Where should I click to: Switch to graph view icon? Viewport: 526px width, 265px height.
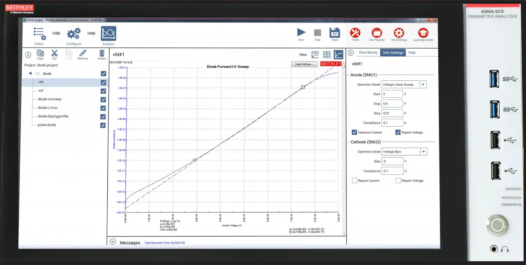pos(338,55)
